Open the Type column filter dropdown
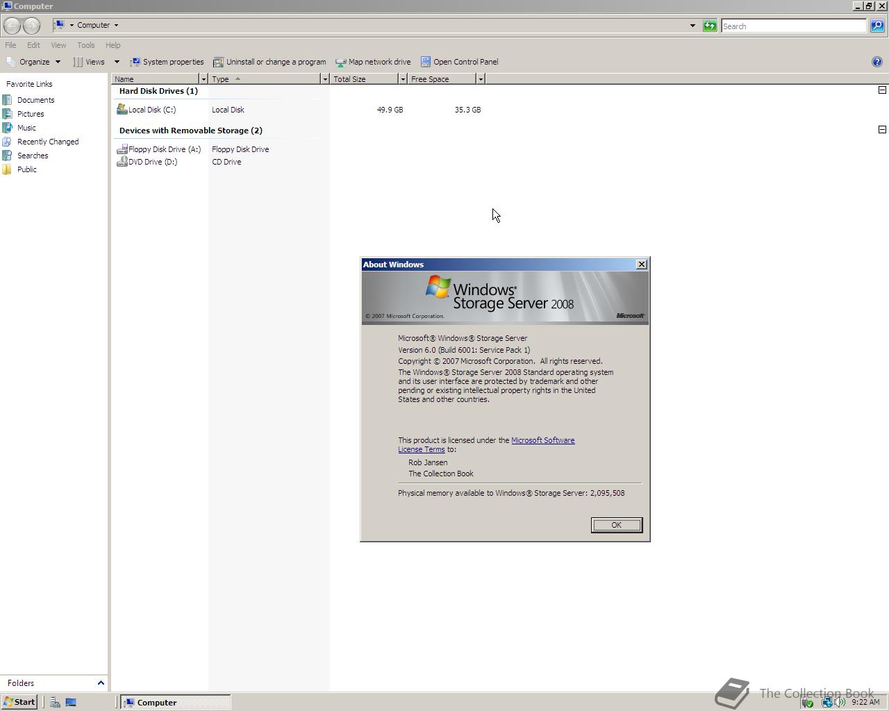 [324, 79]
